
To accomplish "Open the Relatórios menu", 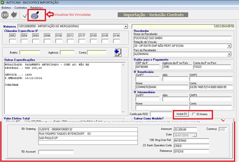I will (36, 8).
